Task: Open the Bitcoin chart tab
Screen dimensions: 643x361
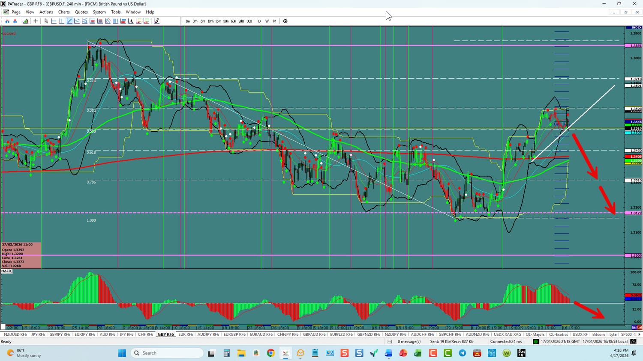Action: tap(598, 334)
